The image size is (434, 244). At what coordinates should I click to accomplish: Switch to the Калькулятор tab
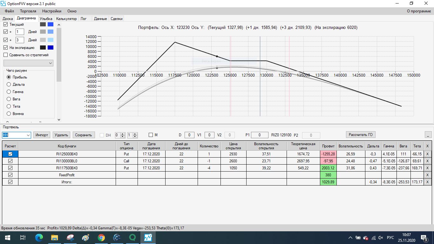click(66, 19)
